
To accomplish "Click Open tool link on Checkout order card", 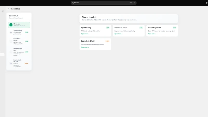I will [x=119, y=34].
